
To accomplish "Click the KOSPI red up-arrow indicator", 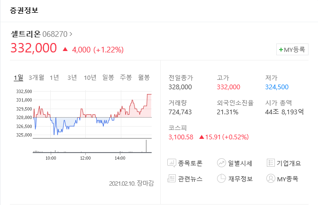I will point(201,137).
